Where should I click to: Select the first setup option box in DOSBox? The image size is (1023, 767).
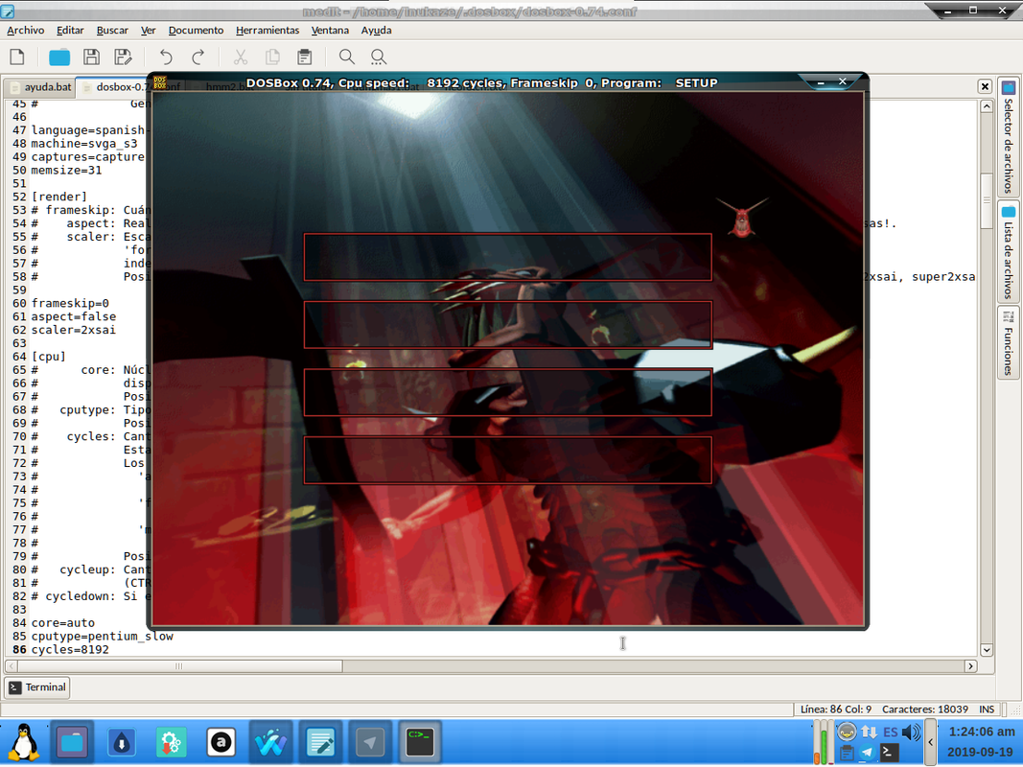(x=507, y=257)
